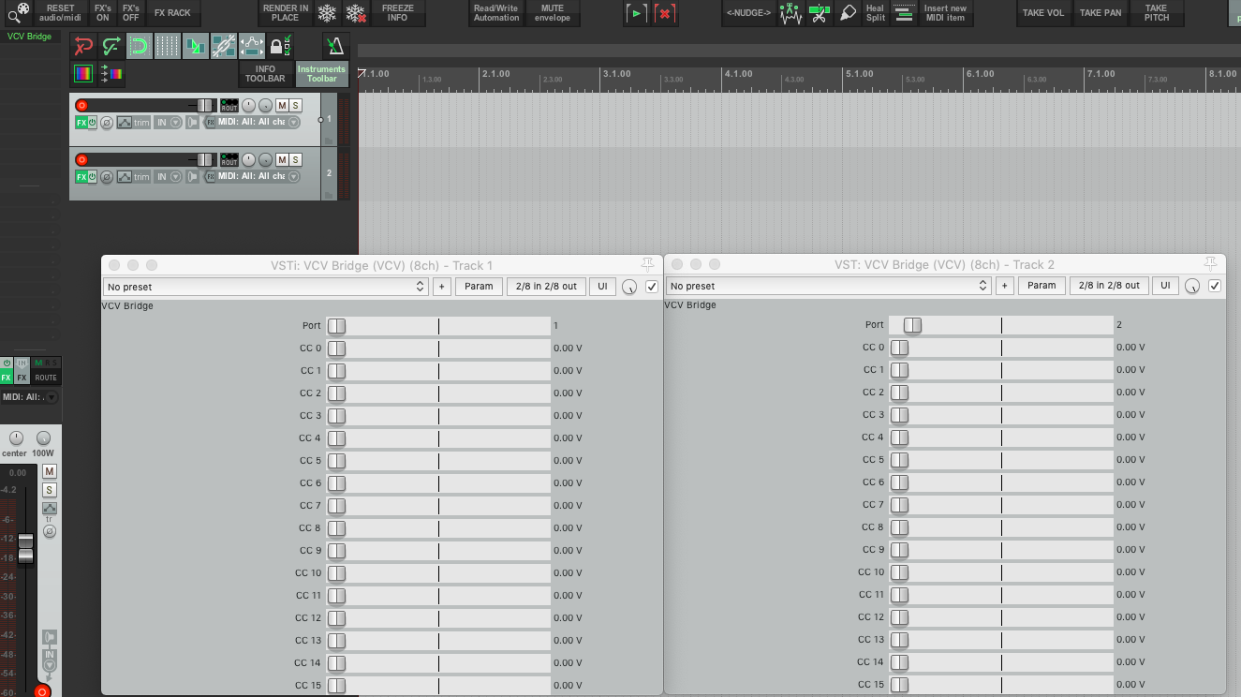The height and width of the screenshot is (697, 1241).
Task: Open track 2 IN input dropdown arrow
Action: pyautogui.click(x=175, y=176)
